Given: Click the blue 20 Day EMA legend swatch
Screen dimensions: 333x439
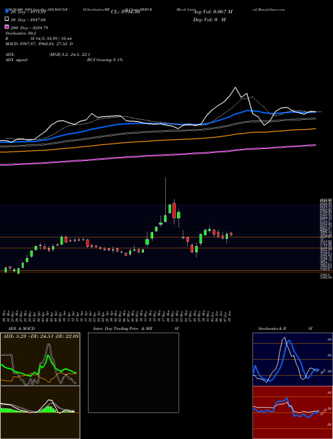Looking at the screenshot, I should coord(7,11).
